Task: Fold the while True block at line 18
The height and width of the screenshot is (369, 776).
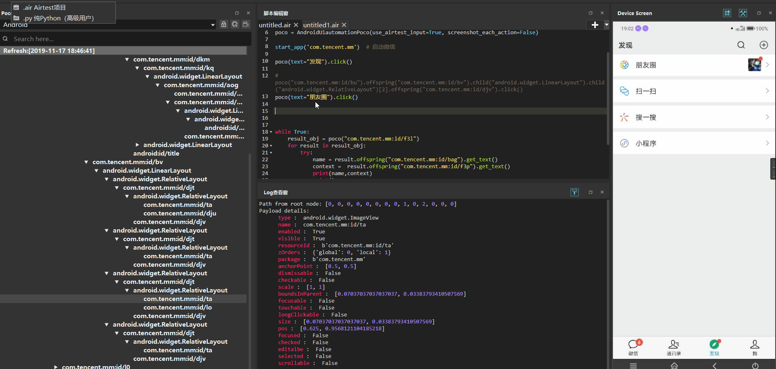Action: tap(271, 132)
